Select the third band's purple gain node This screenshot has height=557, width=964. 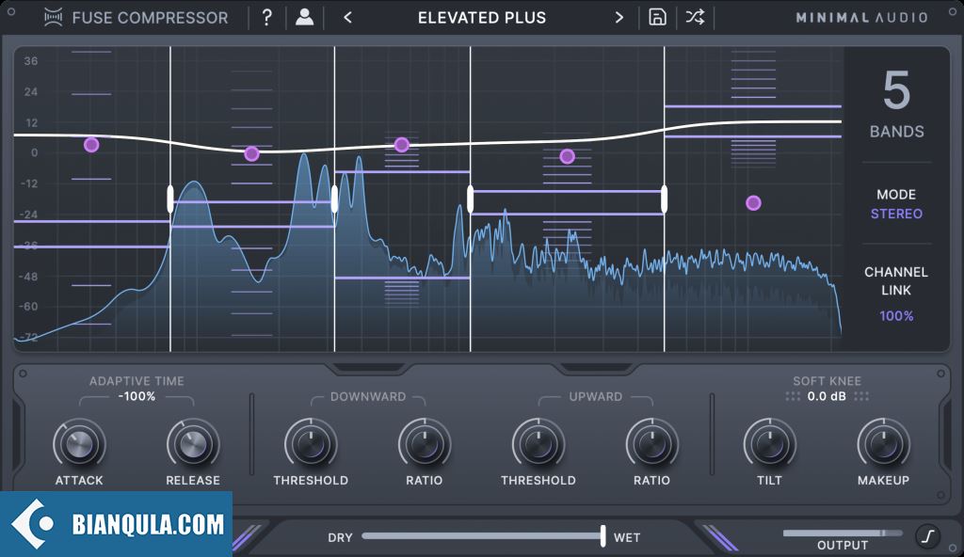coord(401,145)
